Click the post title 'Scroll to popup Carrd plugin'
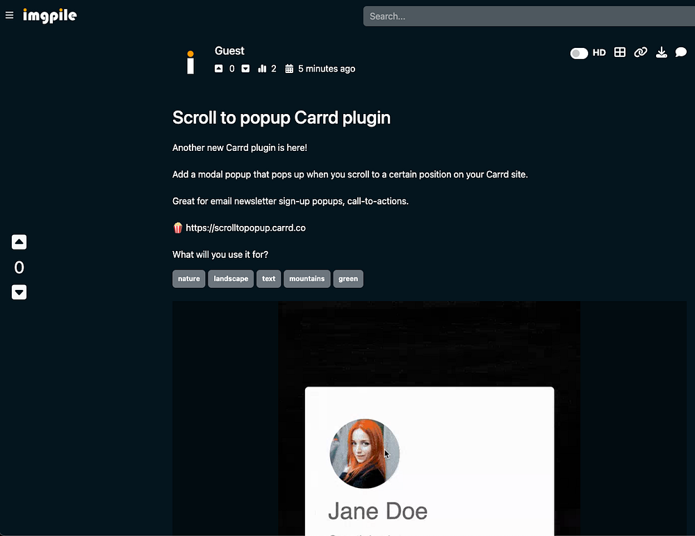 [281, 118]
